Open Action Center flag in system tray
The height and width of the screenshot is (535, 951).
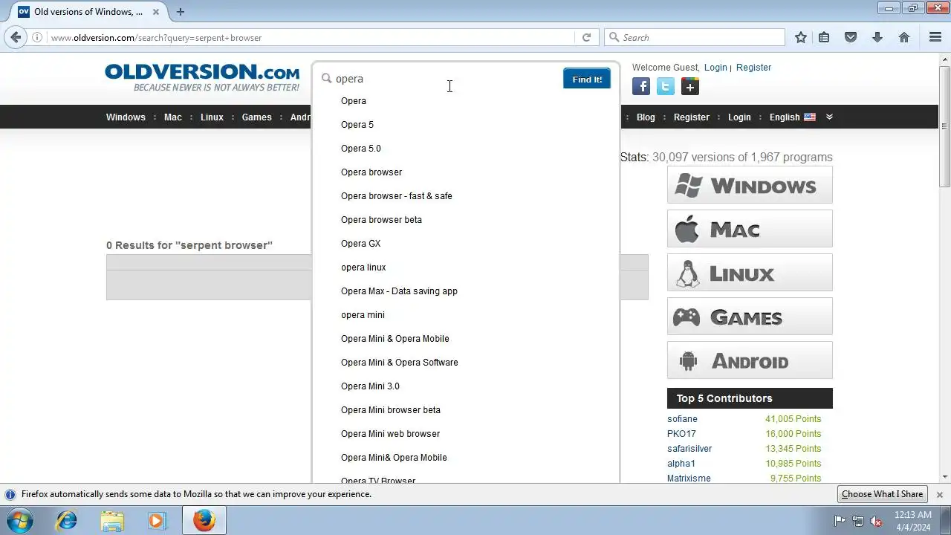tap(840, 521)
